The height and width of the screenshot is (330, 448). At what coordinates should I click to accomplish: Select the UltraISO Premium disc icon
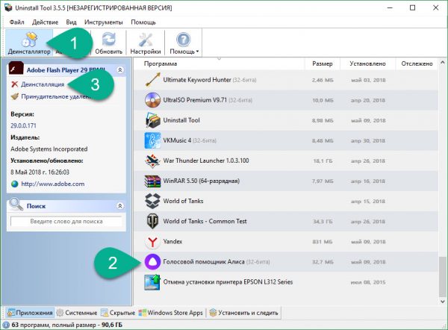(x=152, y=100)
